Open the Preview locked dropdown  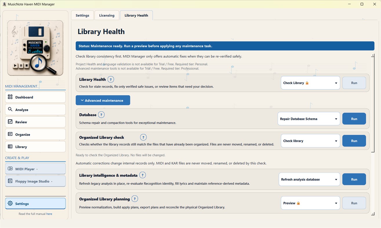click(x=310, y=203)
